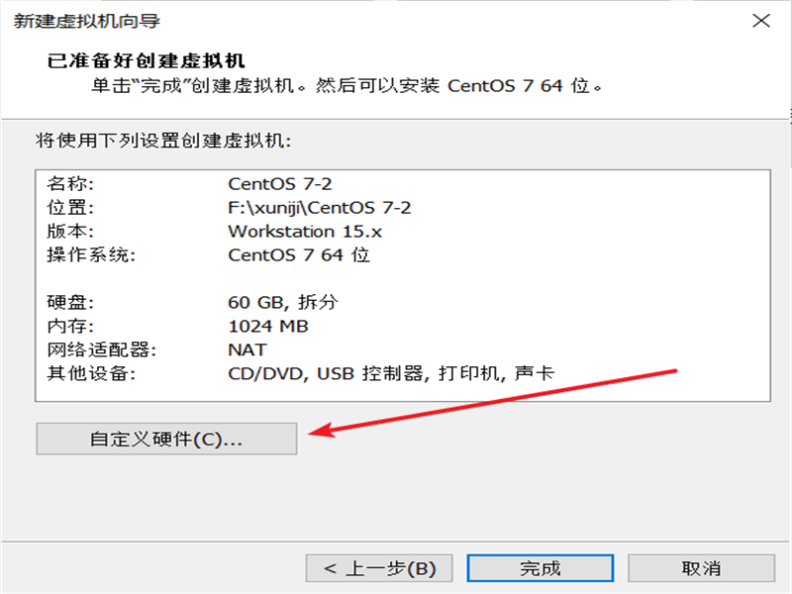This screenshot has width=792, height=594.
Task: Click the NAT network adapter value
Action: 247,349
